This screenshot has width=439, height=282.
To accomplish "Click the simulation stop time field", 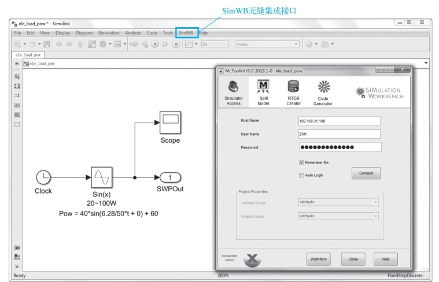I will 215,44.
